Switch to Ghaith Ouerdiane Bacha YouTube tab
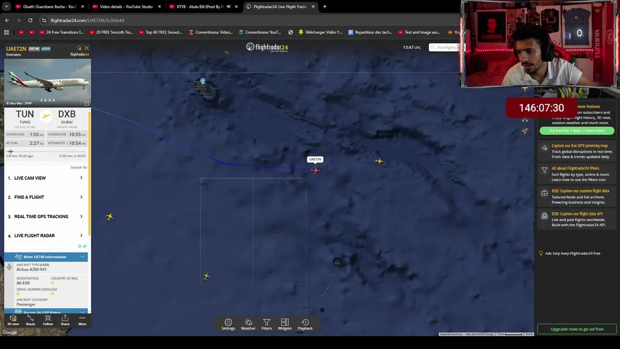Viewport: 620px width, 349px height. point(48,7)
